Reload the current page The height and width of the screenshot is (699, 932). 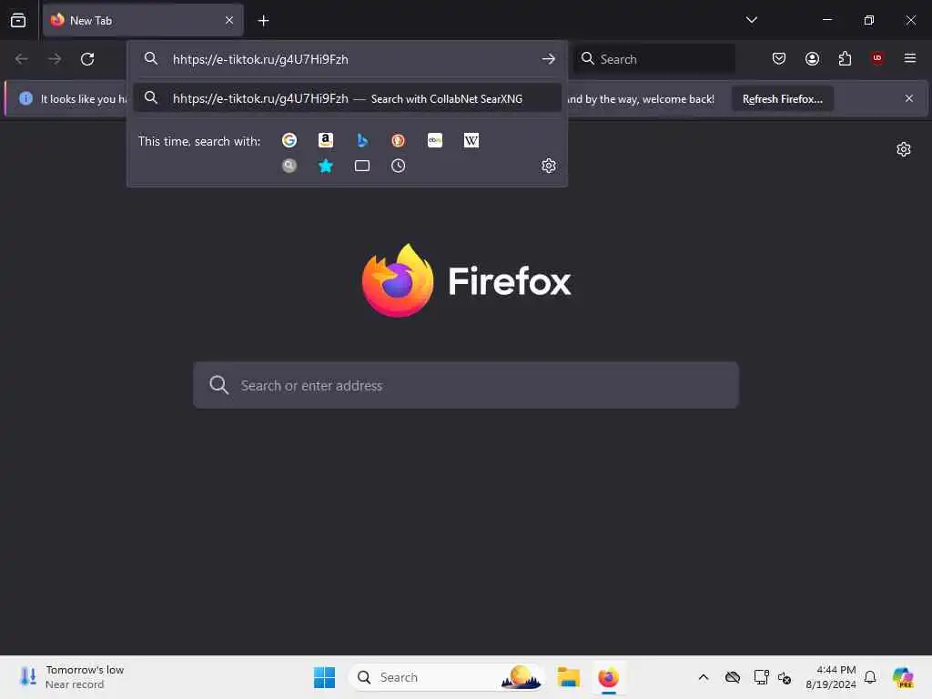(87, 59)
